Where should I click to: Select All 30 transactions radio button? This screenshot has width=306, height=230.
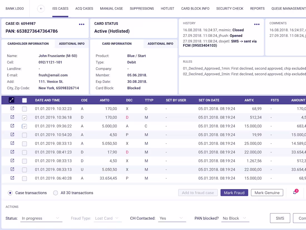point(56,193)
